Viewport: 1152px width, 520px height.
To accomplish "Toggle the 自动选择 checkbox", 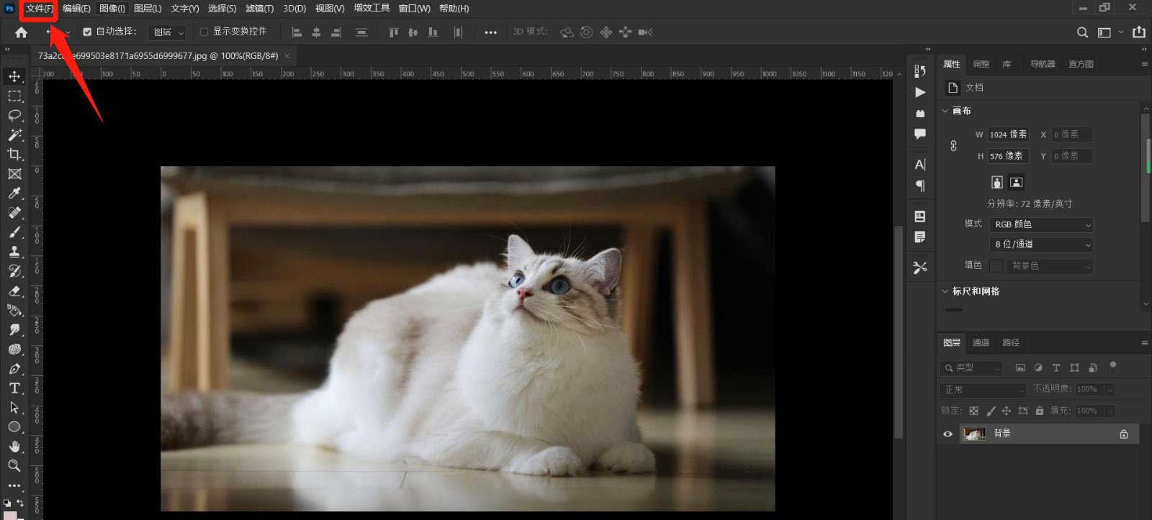I will 87,32.
